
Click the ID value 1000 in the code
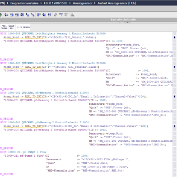pos(119,41)
